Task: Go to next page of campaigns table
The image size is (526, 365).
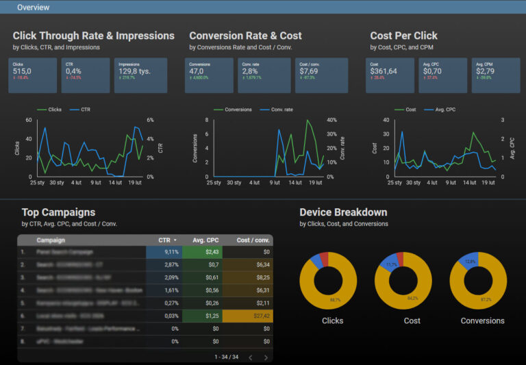Action: [266, 357]
